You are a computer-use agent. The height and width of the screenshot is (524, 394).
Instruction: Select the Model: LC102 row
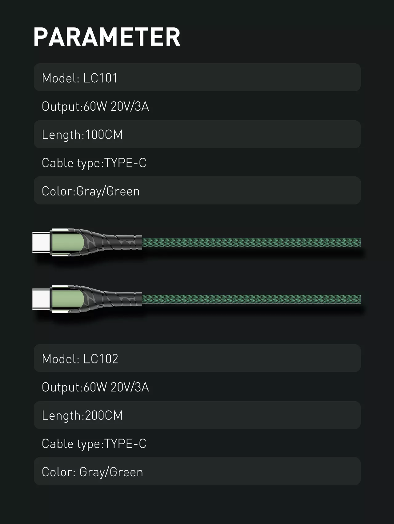[x=197, y=358]
